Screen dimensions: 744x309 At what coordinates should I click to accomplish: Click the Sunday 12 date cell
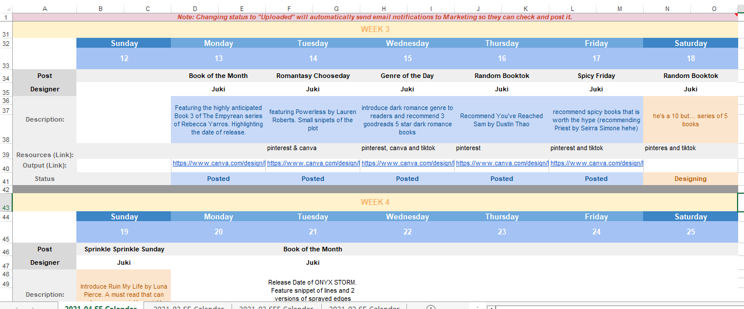pos(124,58)
